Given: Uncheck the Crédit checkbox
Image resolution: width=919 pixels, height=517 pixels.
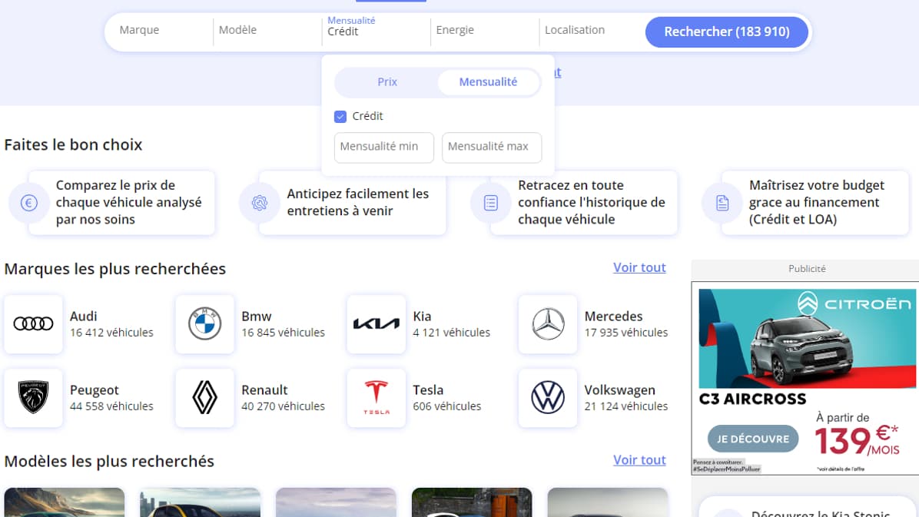Looking at the screenshot, I should [x=340, y=117].
